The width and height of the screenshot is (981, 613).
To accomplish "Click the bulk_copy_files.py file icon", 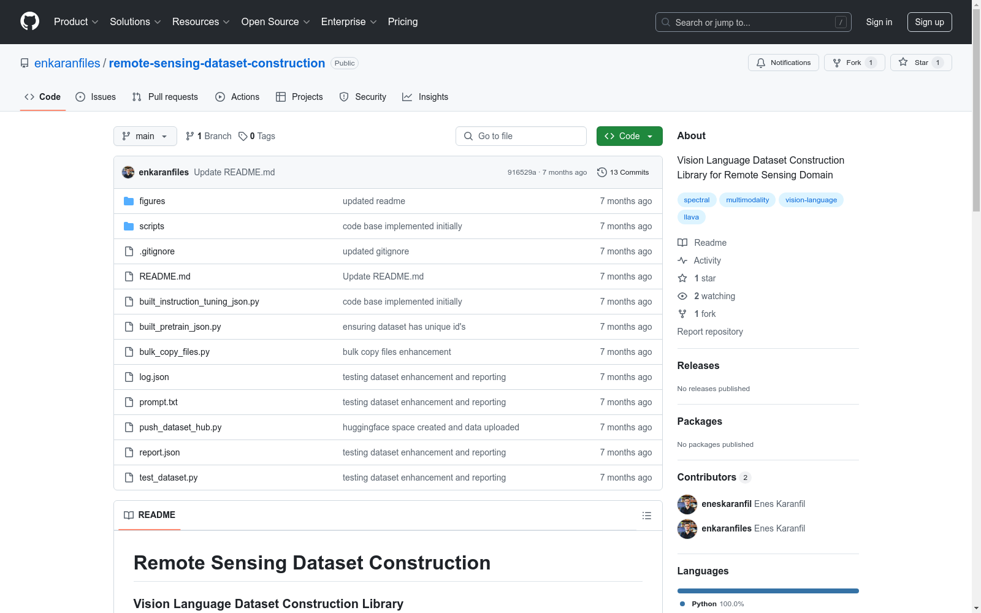I will [129, 352].
